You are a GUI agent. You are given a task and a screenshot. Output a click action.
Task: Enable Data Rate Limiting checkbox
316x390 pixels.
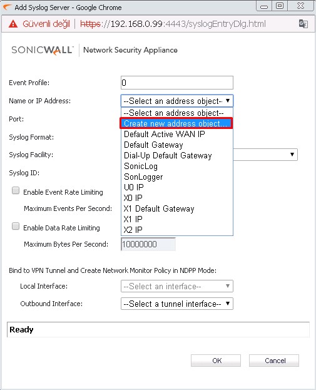click(16, 227)
